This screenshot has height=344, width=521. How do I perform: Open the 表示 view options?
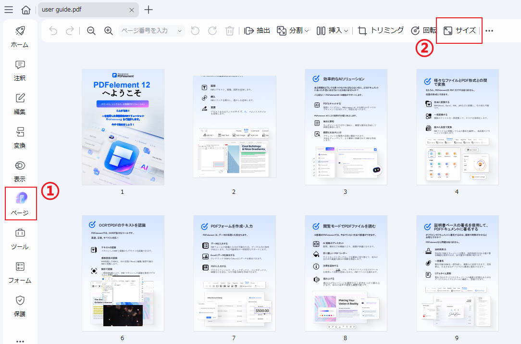(x=19, y=171)
